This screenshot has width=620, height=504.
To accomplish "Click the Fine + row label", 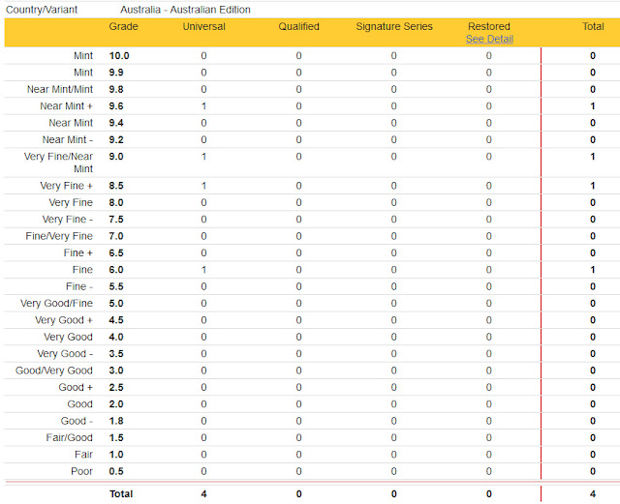I will (77, 252).
